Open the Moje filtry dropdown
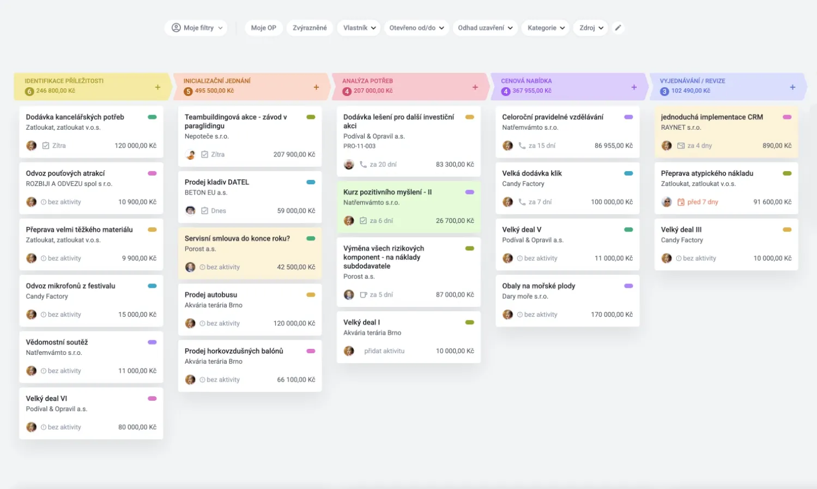The image size is (817, 489). [196, 28]
